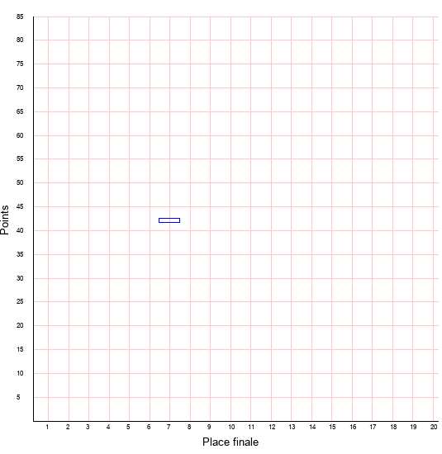This screenshot has width=442, height=454.
Task: Click the x-axis tick label 12
Action: coord(272,427)
